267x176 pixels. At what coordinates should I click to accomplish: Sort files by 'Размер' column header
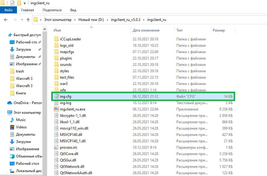[219, 30]
